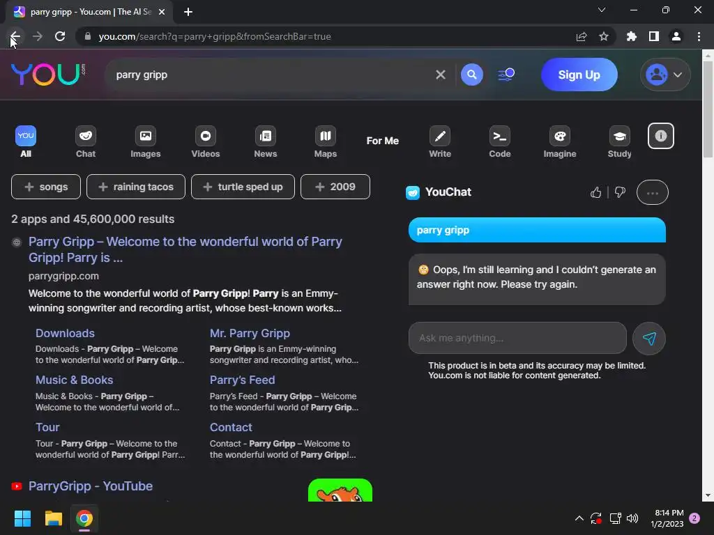
Task: Open the Downloads sitelink
Action: pyautogui.click(x=65, y=333)
